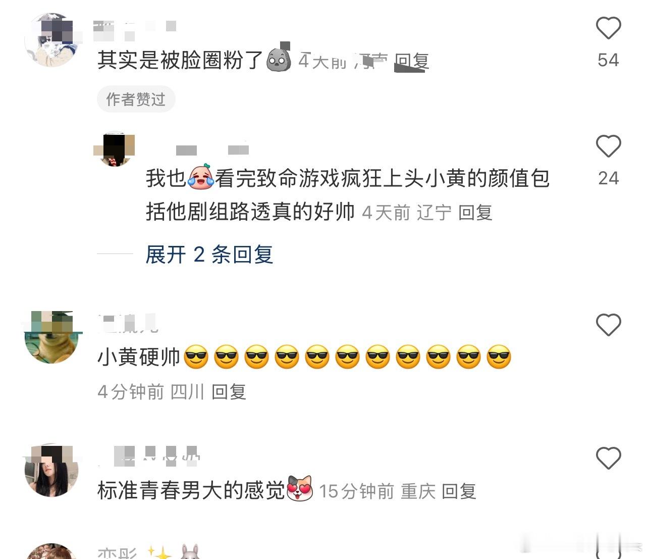Tap the gray shocked emoji sticker
The width and height of the screenshot is (648, 559).
click(x=279, y=60)
